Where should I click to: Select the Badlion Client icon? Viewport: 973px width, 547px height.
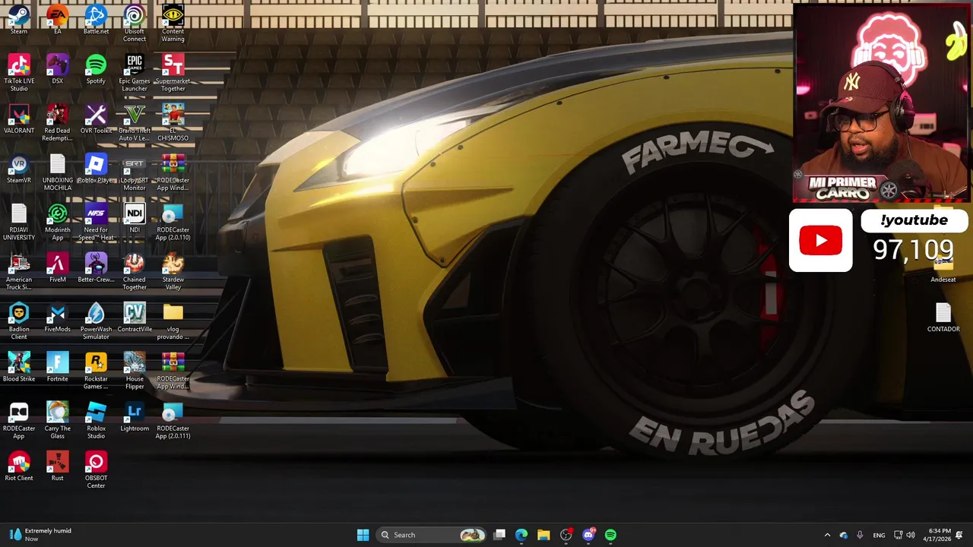(x=19, y=321)
